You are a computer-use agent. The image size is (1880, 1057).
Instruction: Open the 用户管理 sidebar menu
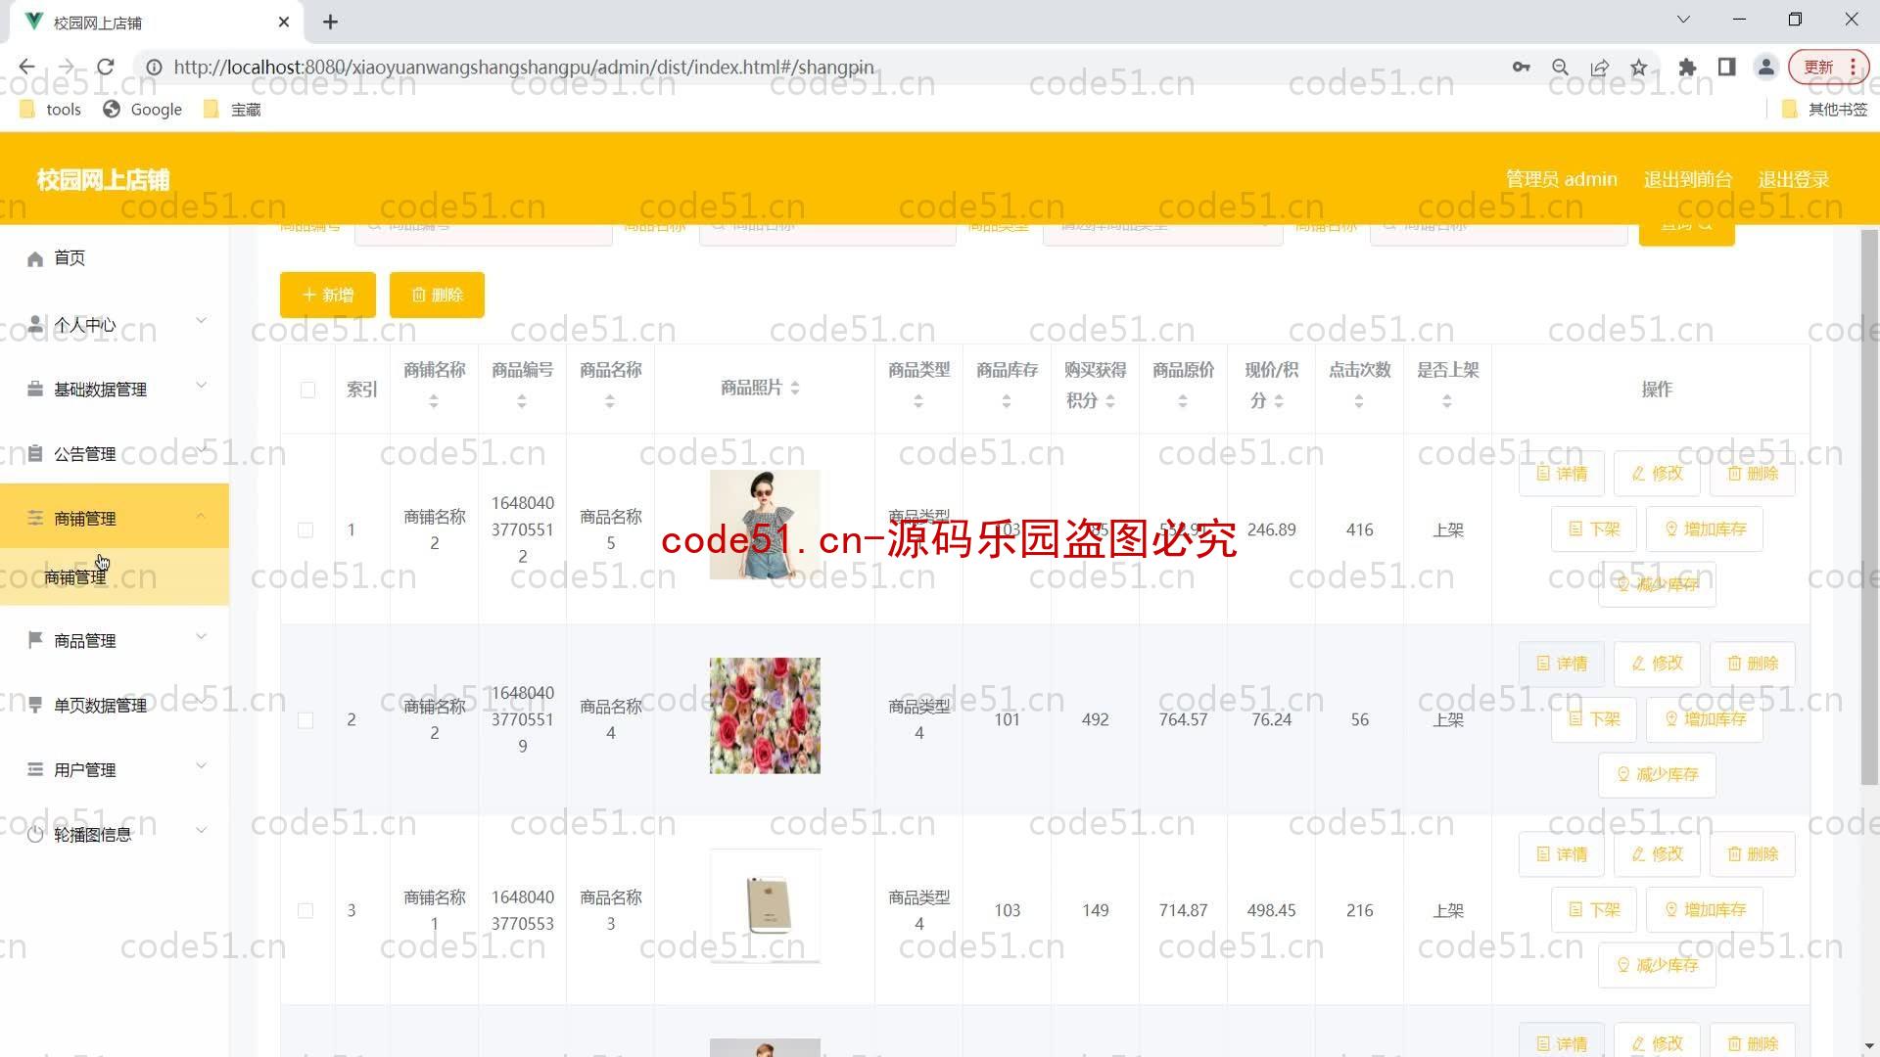click(x=115, y=769)
